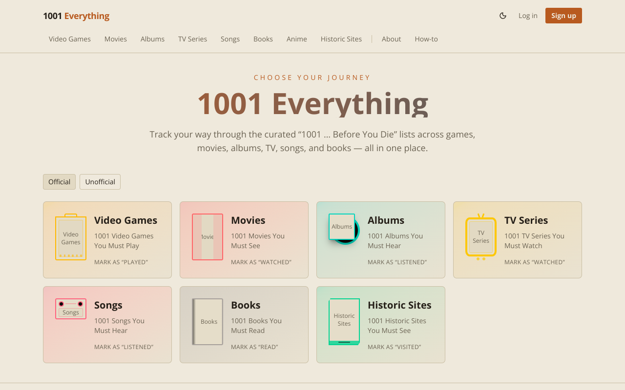Viewport: 625px width, 390px height.
Task: Click 'MARK AS “READ”' label
Action: (x=254, y=347)
